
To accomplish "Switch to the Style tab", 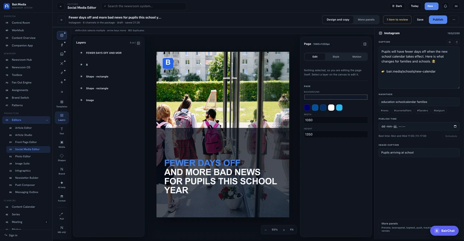I will [x=336, y=56].
